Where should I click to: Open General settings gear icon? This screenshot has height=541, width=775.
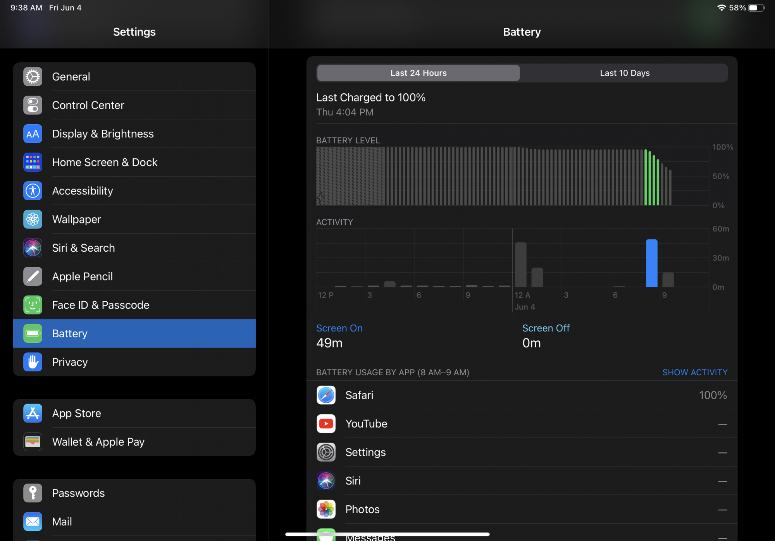point(33,77)
